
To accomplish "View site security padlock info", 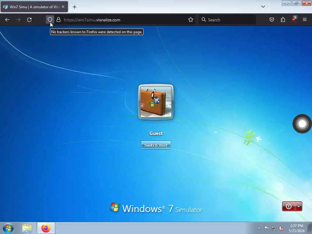I will pos(58,20).
